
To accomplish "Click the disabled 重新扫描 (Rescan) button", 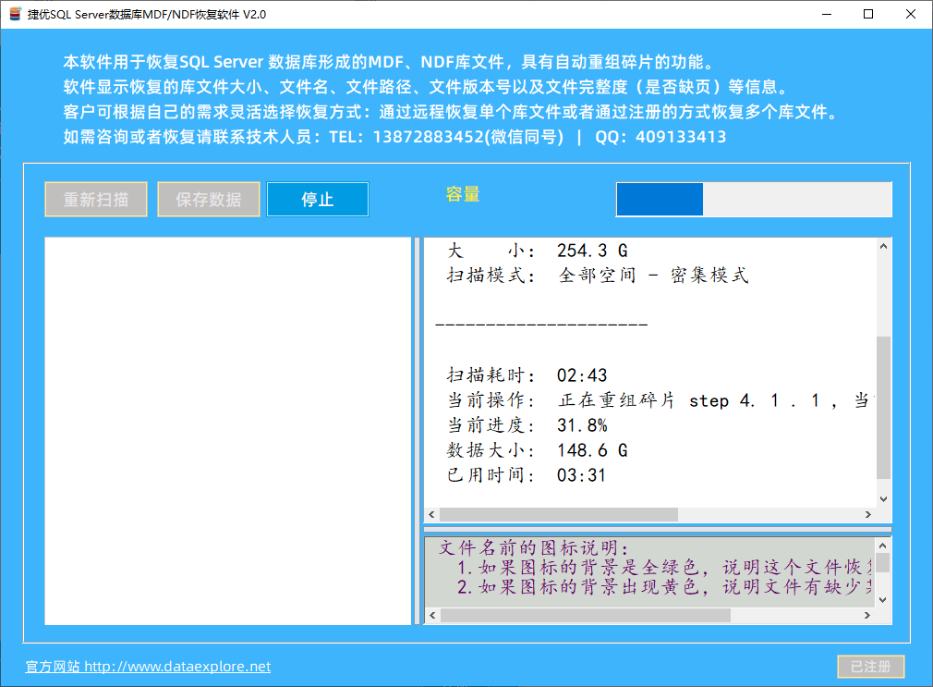I will pos(96,199).
